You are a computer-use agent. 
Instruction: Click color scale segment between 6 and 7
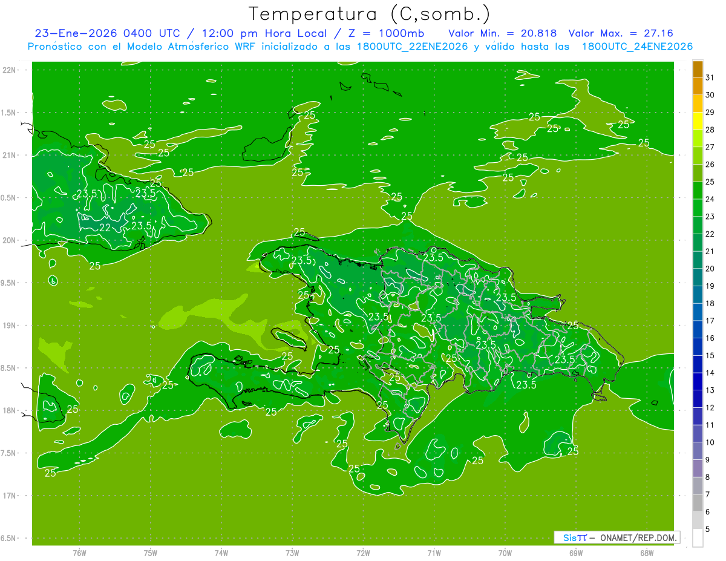point(698,503)
